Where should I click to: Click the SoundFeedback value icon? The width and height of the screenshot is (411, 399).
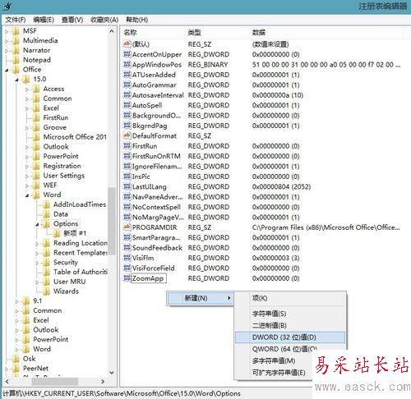point(127,248)
